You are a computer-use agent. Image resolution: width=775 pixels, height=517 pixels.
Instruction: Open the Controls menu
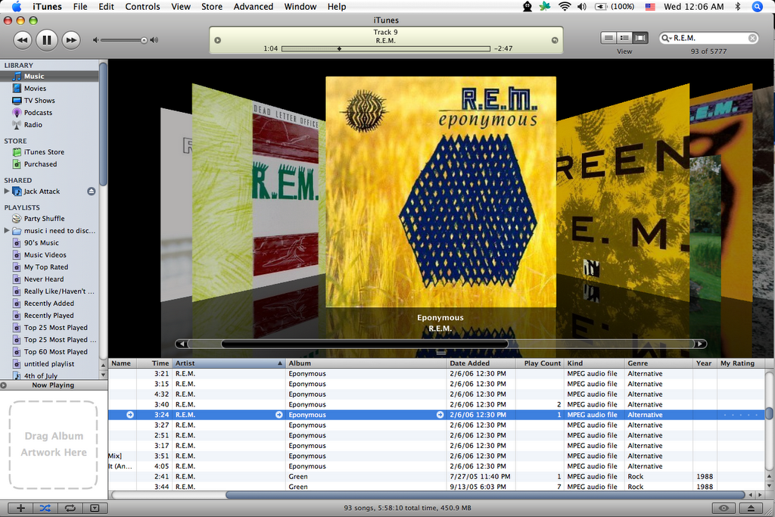pyautogui.click(x=142, y=6)
